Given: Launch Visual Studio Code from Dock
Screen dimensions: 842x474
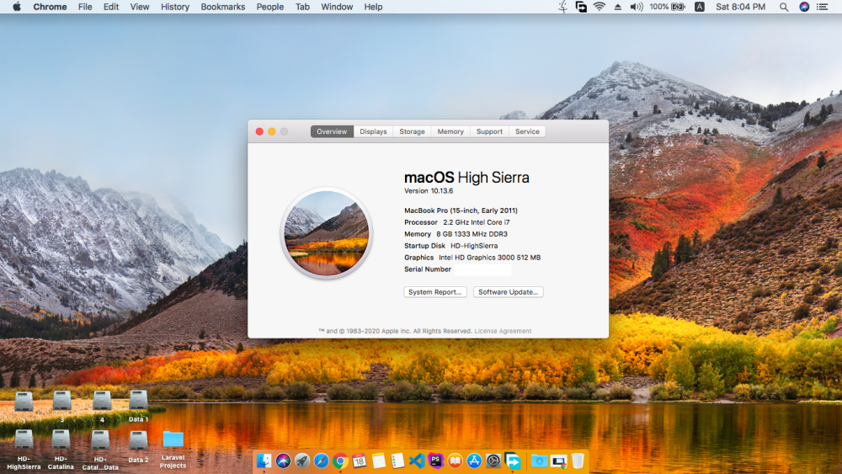Looking at the screenshot, I should pos(417,461).
